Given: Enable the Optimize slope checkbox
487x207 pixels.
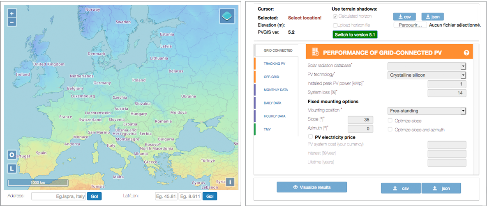Looking at the screenshot, I should coord(390,121).
